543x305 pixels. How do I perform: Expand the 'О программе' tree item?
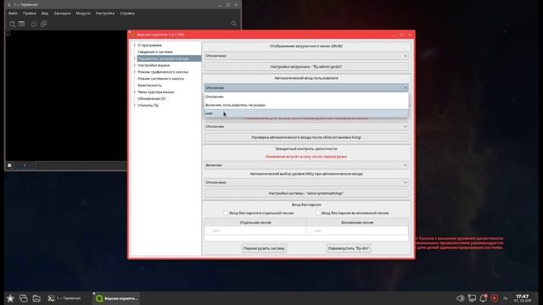tap(135, 45)
